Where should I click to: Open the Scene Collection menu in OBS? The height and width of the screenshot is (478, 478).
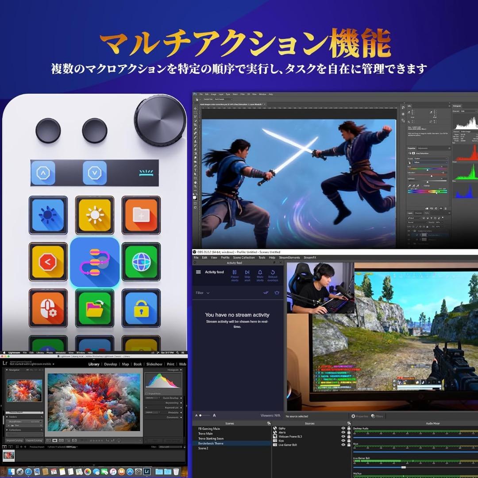tap(244, 258)
